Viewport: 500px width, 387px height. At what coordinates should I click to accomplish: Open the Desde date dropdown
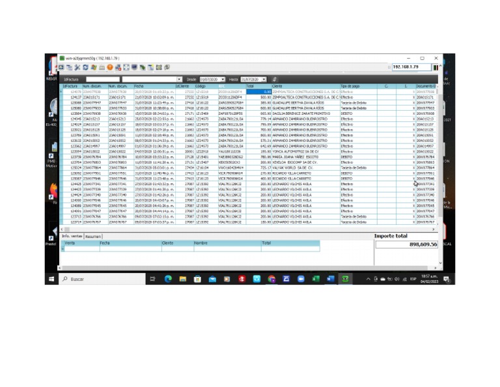223,79
